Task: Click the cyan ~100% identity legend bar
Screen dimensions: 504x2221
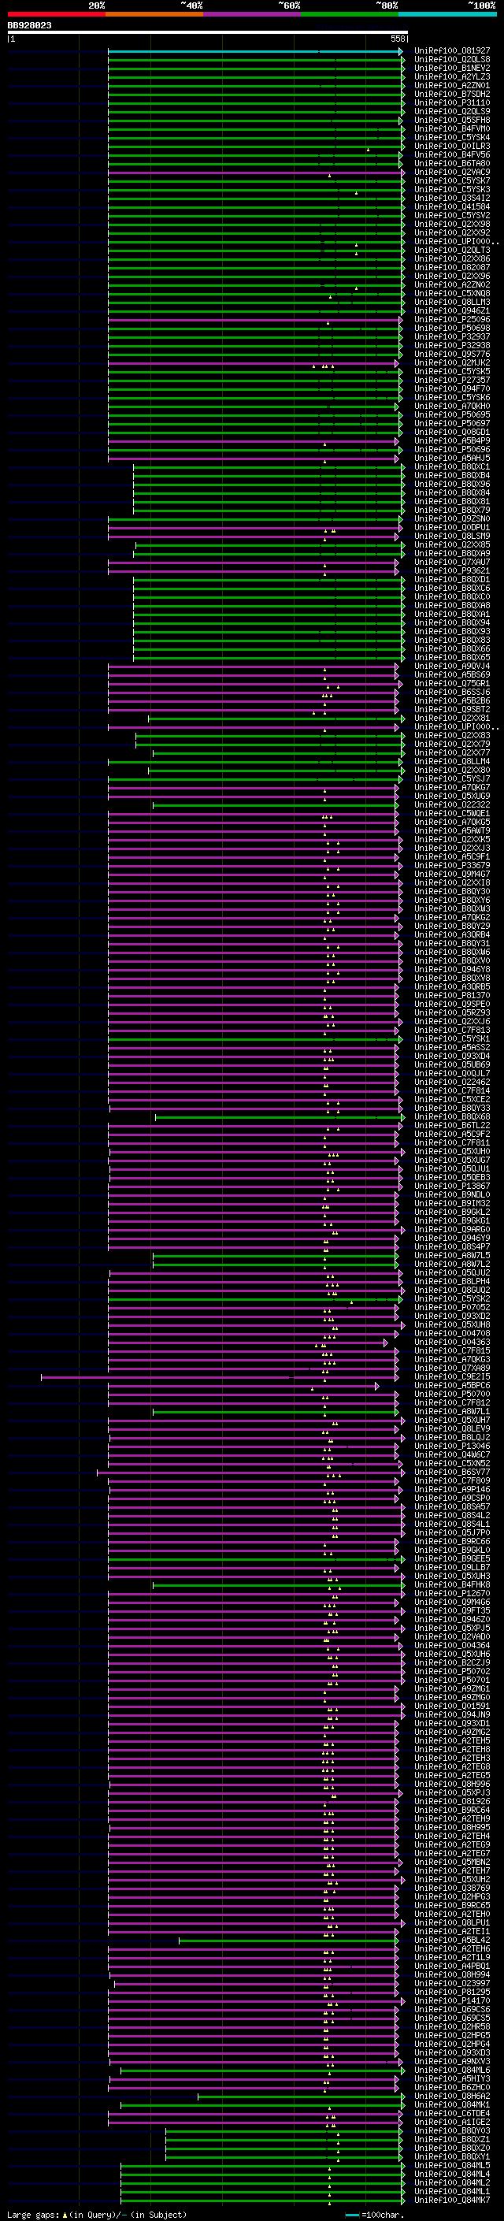Action: click(x=447, y=14)
